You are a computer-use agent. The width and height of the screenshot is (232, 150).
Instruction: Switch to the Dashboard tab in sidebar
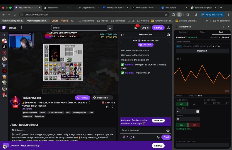point(183,32)
